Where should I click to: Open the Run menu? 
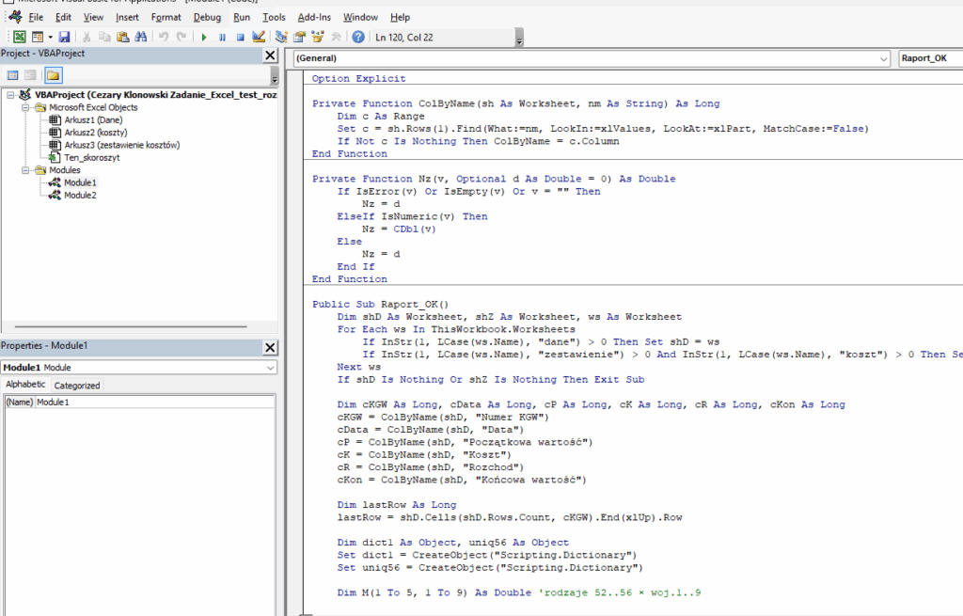tap(242, 17)
